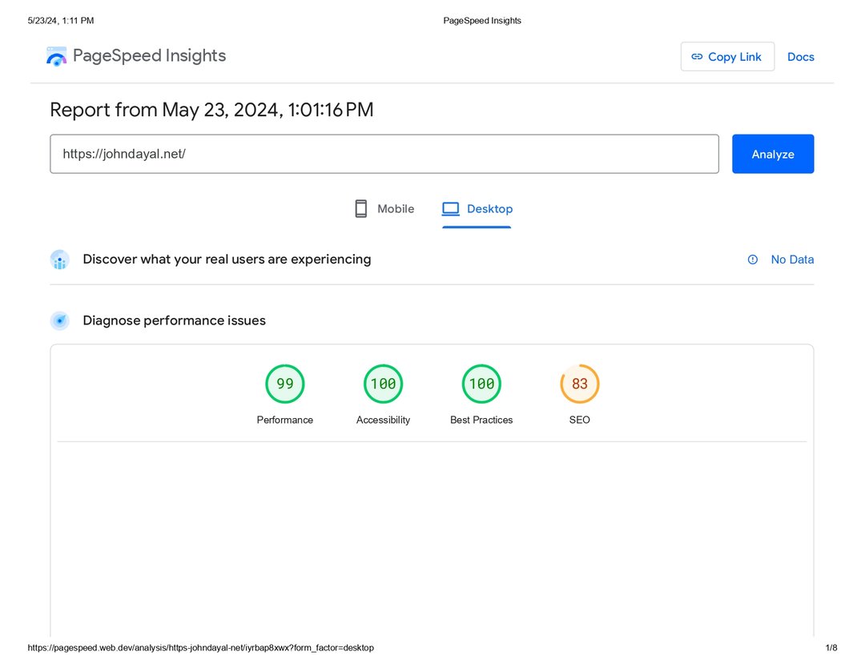This screenshot has height=668, width=865.
Task: Focus the URL input field
Action: click(x=384, y=154)
